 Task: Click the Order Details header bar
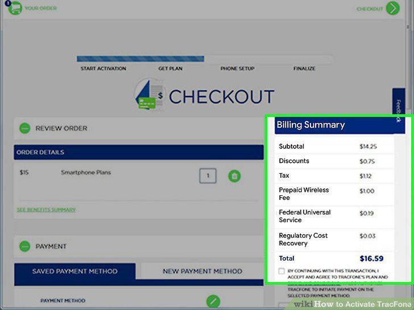click(x=139, y=152)
